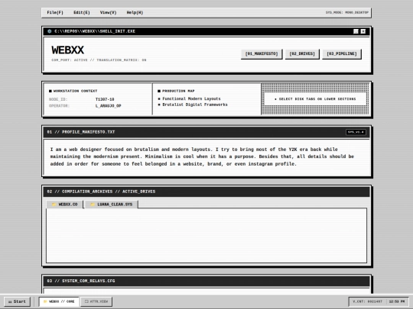Open the Edit(E) menu
This screenshot has height=309, width=413.
click(82, 13)
